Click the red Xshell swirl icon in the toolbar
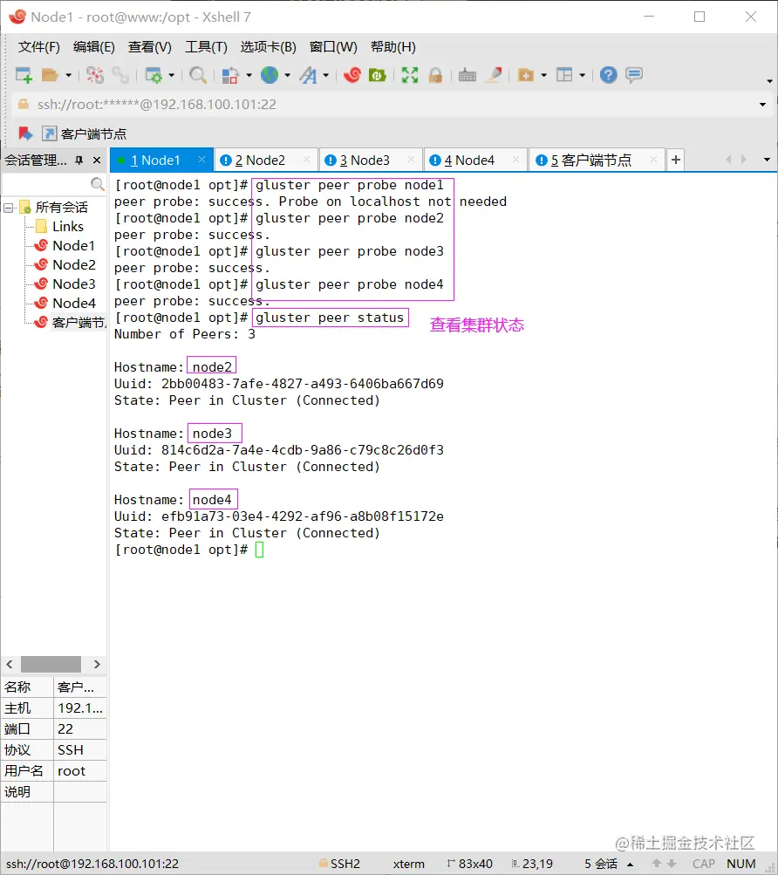 click(x=352, y=75)
